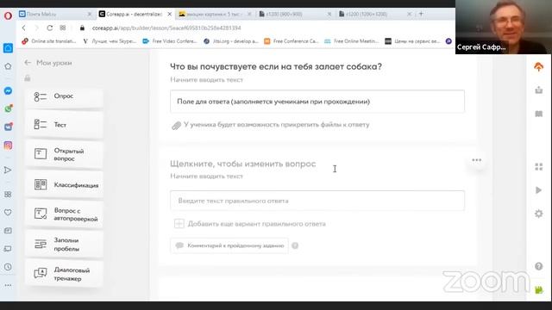Open the 'Free Video Confere...' bookmark
This screenshot has width=552, height=310.
170,41
